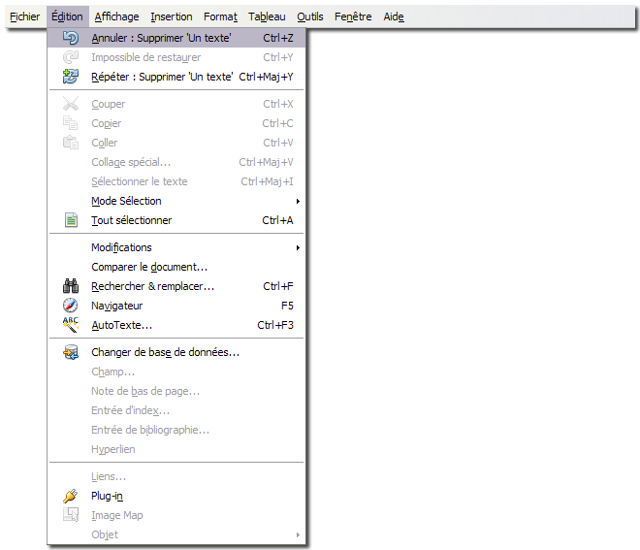Click the Ctrl+Z shortcut text

[x=278, y=38]
